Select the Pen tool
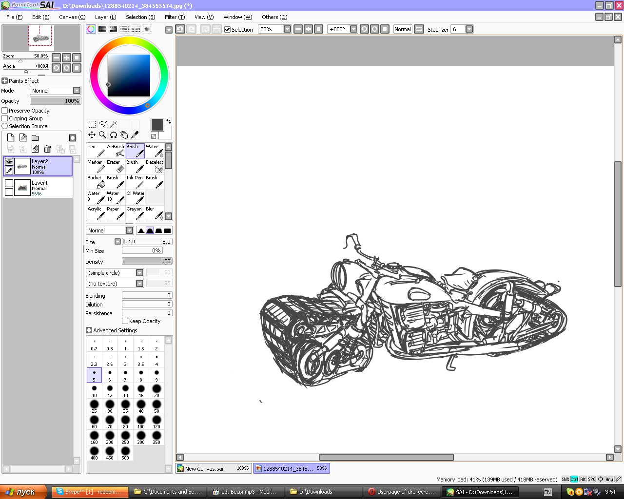This screenshot has height=499, width=624. [x=96, y=151]
